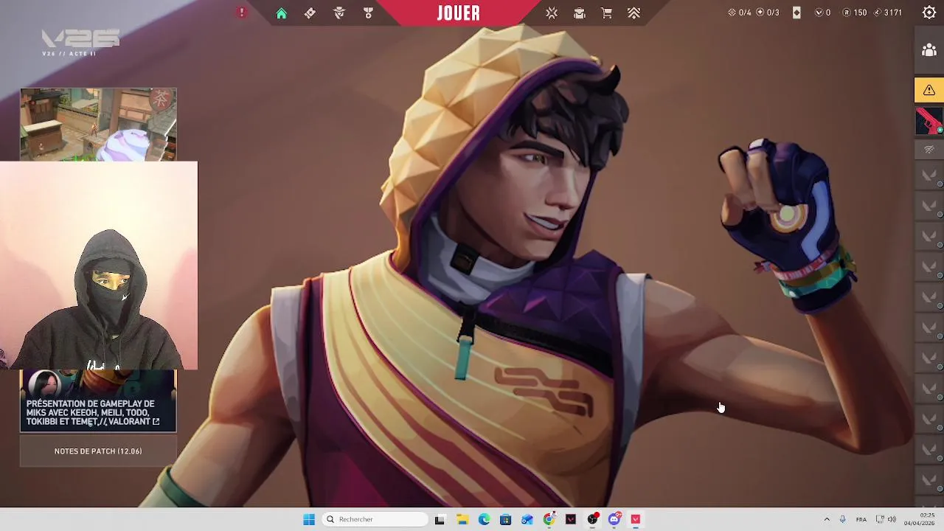
Task: Click the disabled wifi status icon
Action: (929, 150)
